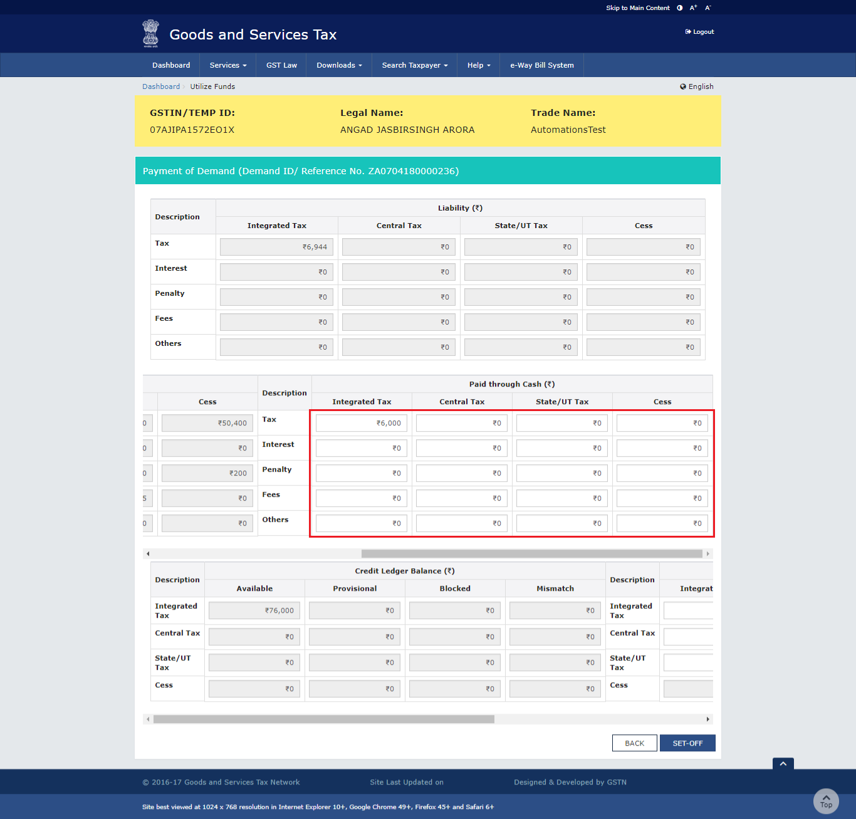Click the SET-OFF button
Image resolution: width=856 pixels, height=819 pixels.
687,743
